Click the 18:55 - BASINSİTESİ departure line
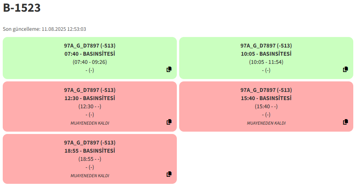 90,151
